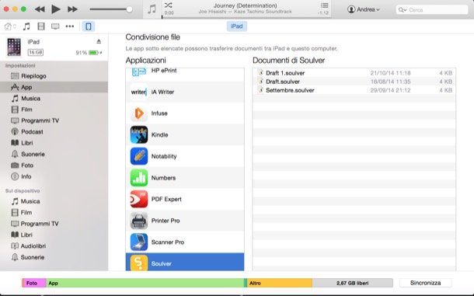This screenshot has width=474, height=296.
Task: Open Suonerie under Impostazioni
Action: coord(54,154)
